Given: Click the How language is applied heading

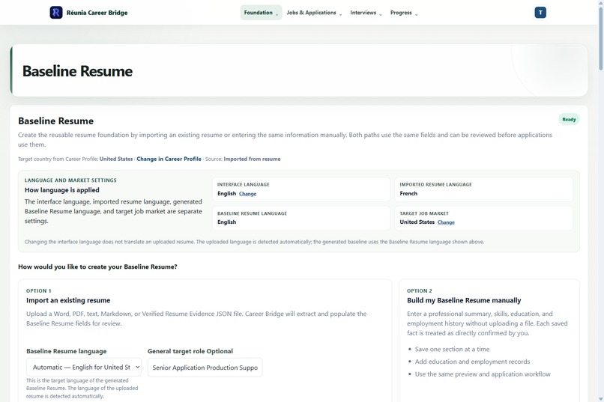Looking at the screenshot, I should coord(62,190).
